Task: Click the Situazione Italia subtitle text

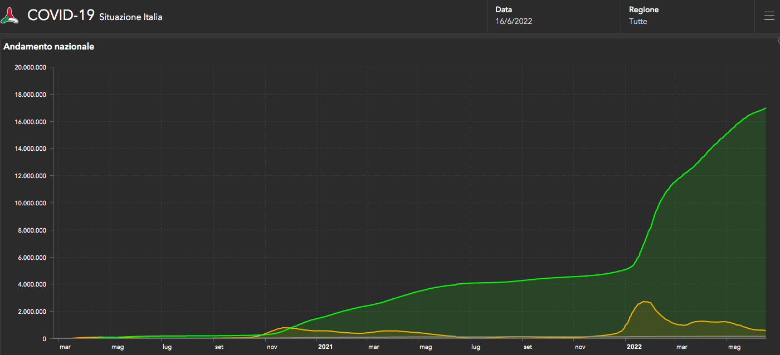Action: (x=131, y=17)
